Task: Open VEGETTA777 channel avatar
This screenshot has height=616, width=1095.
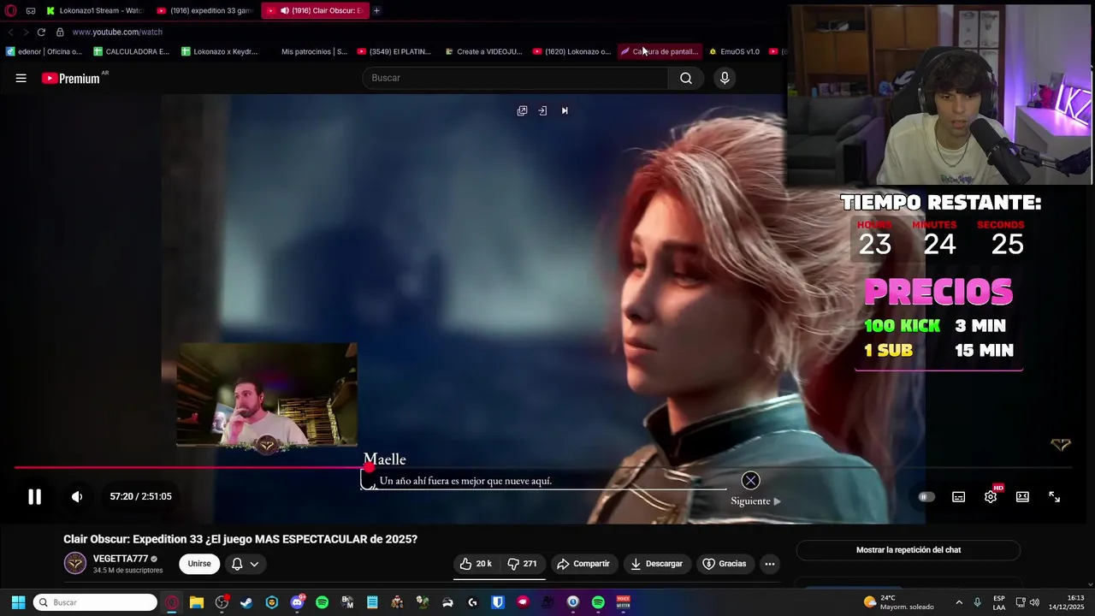Action: point(75,564)
